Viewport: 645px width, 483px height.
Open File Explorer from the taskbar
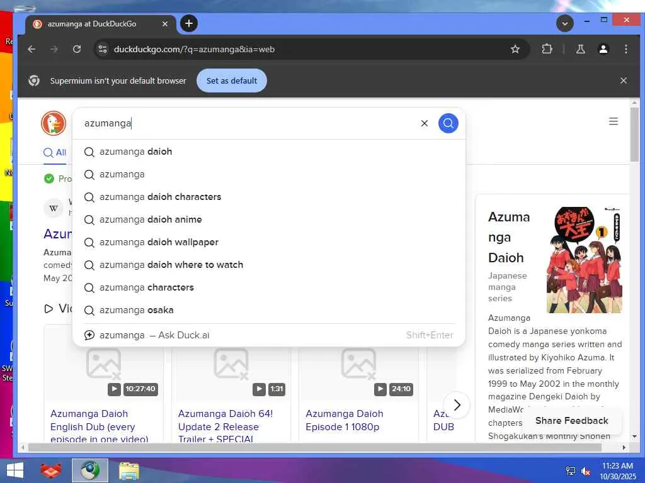128,470
